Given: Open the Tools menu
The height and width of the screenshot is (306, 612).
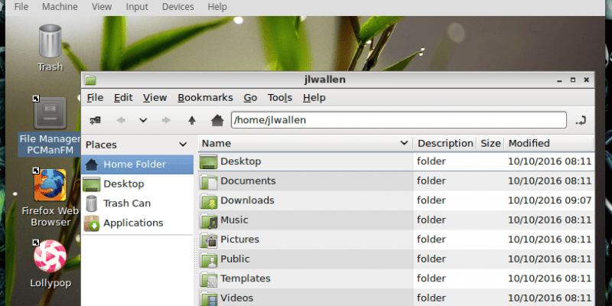Looking at the screenshot, I should 280,98.
